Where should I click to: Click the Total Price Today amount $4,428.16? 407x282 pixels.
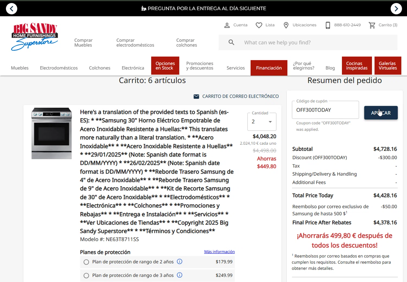click(385, 196)
